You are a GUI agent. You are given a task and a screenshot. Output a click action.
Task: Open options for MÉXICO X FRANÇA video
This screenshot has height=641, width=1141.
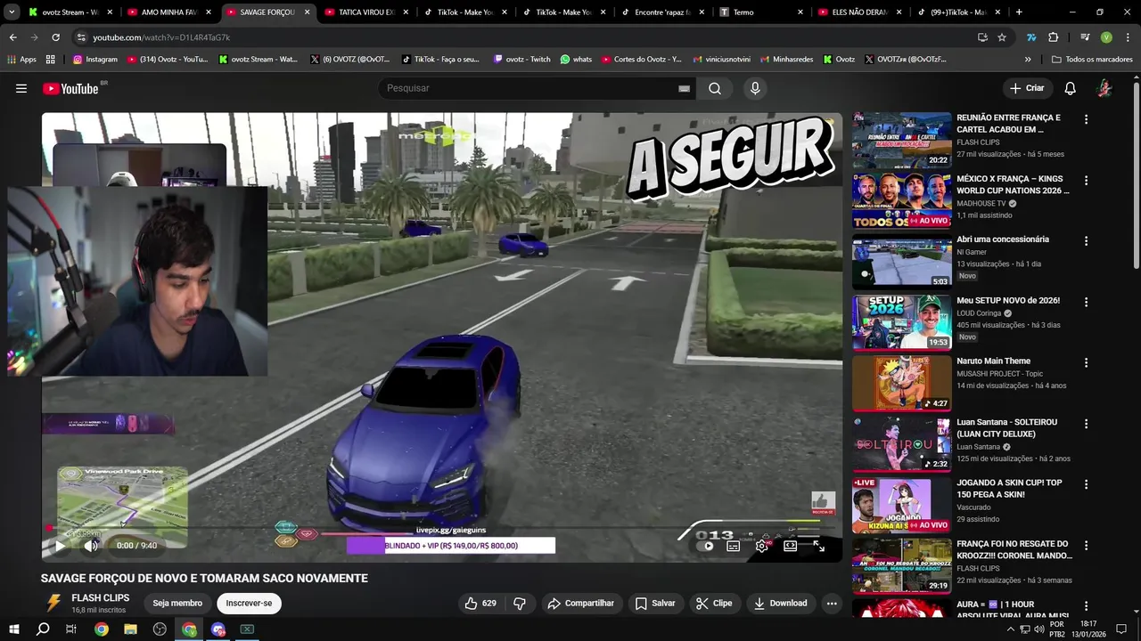coord(1086,180)
